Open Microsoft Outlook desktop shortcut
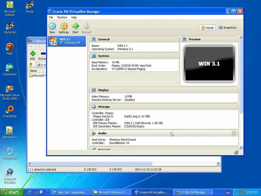The height and width of the screenshot is (196, 261). point(10,9)
